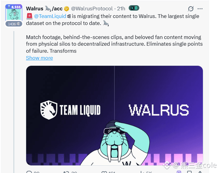Open the 21h timestamp link
The width and height of the screenshot is (219, 173).
(x=121, y=9)
